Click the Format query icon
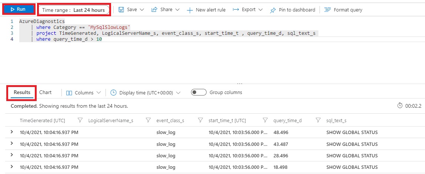Screen dimensions: 425x174 pos(327,10)
